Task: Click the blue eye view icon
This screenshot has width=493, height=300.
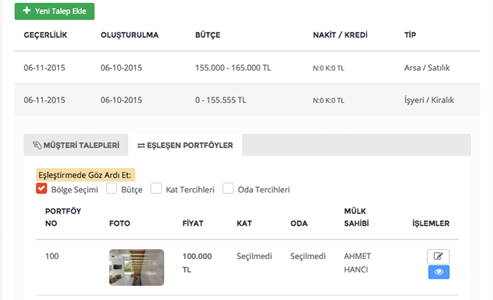Action: [x=438, y=272]
